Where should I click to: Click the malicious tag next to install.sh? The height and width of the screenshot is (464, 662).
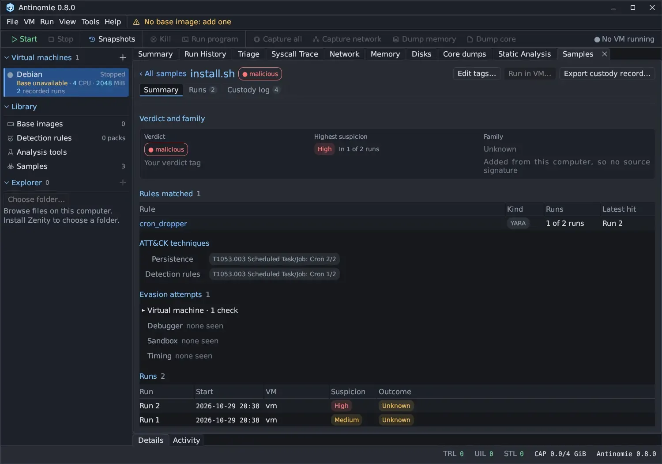click(260, 74)
